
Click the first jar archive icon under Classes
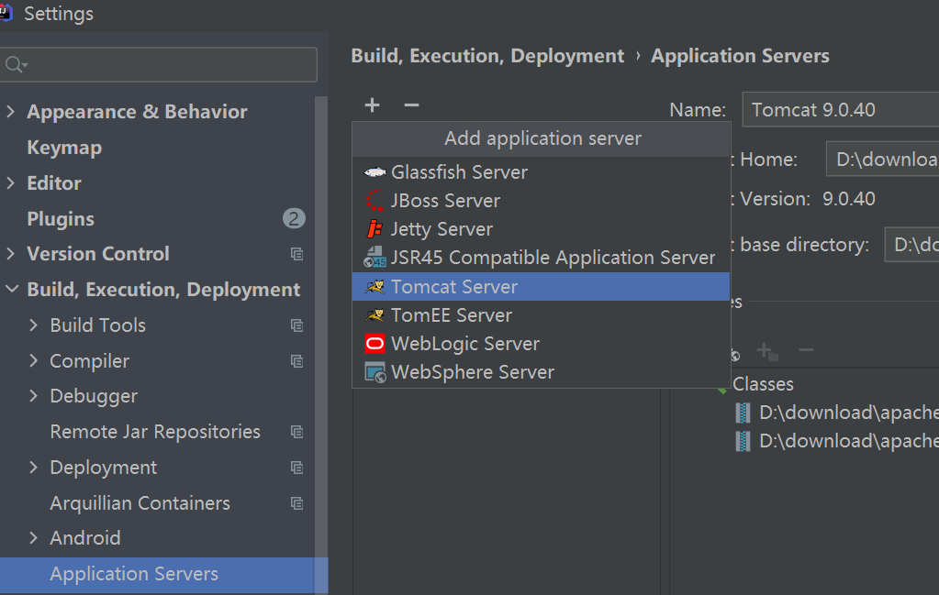click(x=743, y=413)
